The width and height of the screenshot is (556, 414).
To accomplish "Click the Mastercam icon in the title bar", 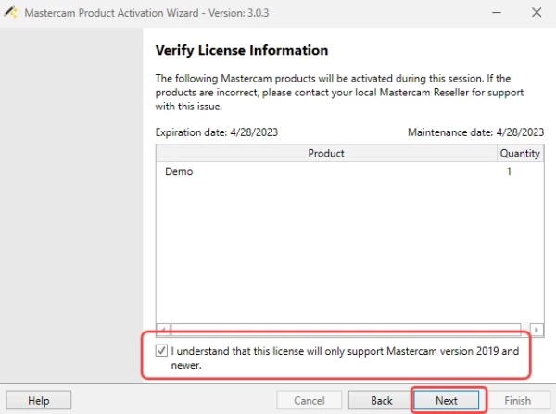I will point(13,13).
